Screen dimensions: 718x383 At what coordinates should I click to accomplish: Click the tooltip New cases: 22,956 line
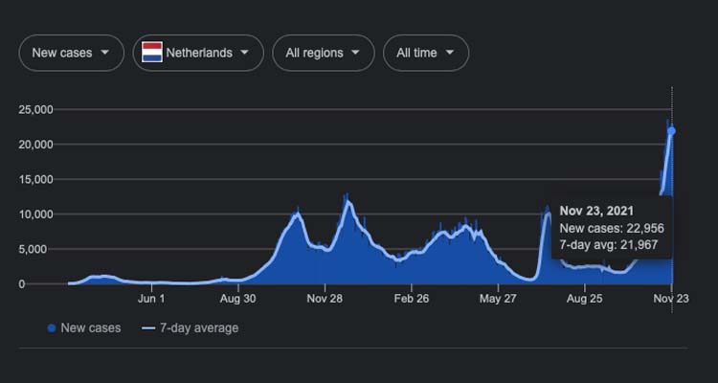pyautogui.click(x=612, y=228)
